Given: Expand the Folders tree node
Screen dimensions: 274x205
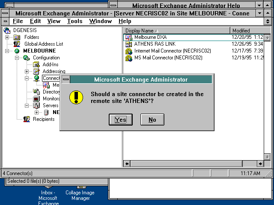Looking at the screenshot, I should pyautogui.click(x=7, y=37).
